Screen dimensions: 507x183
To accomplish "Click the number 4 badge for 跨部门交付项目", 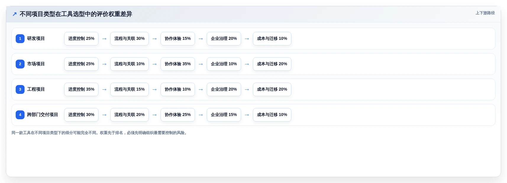I will [x=20, y=115].
